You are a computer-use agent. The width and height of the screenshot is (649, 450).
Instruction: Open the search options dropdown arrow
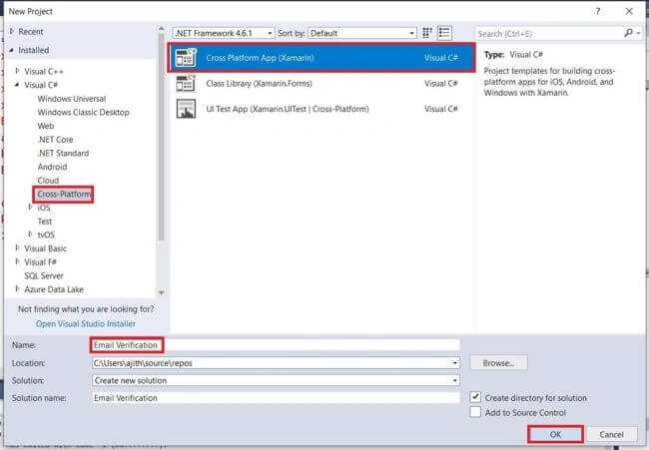[x=639, y=33]
